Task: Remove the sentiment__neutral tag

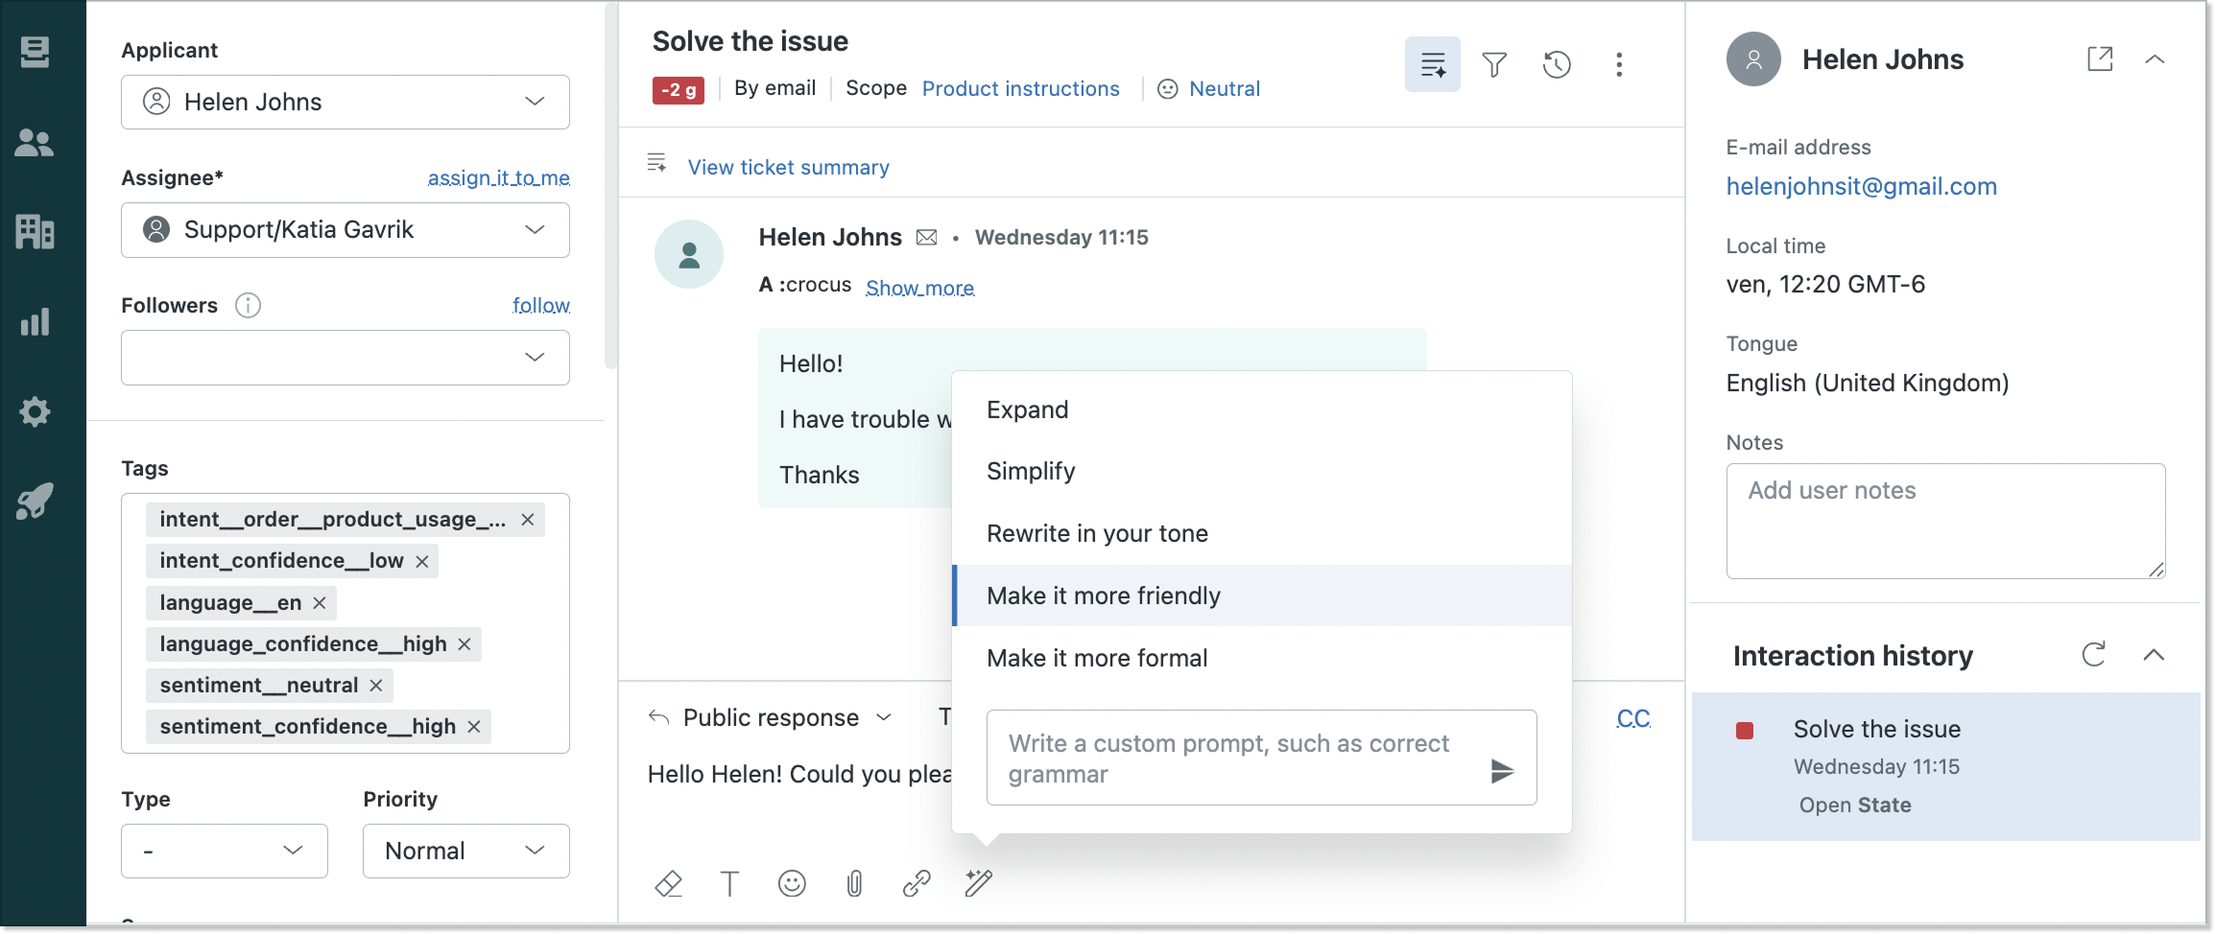Action: click(x=375, y=685)
